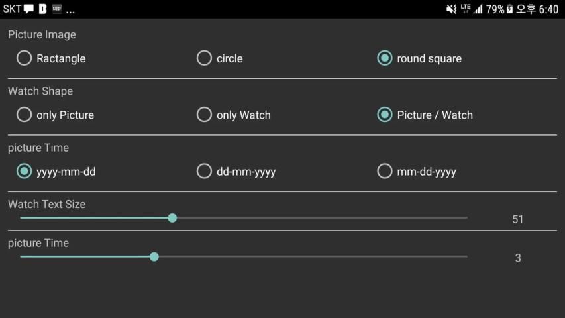Tap the three-dots more notifications icon

pyautogui.click(x=70, y=10)
